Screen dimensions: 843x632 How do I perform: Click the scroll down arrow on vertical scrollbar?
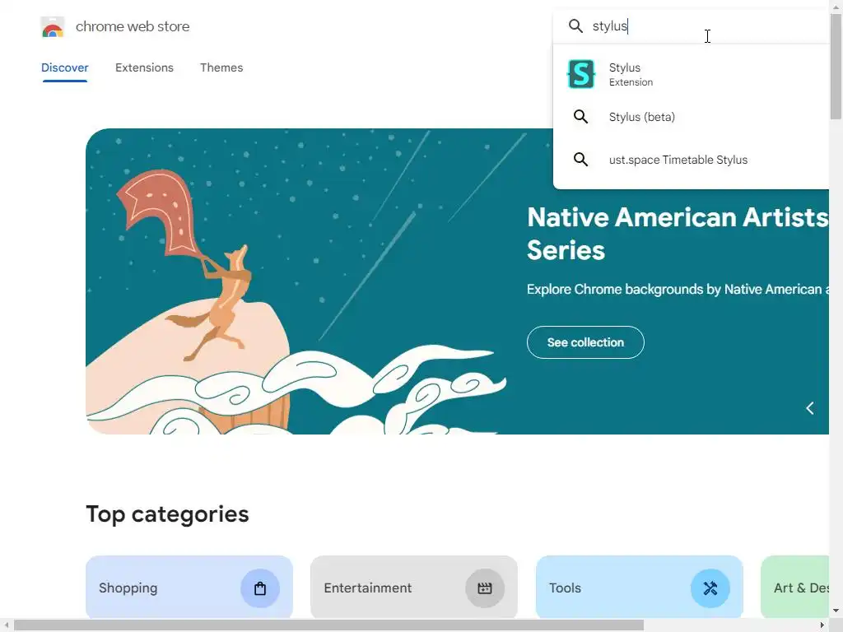pos(836,611)
